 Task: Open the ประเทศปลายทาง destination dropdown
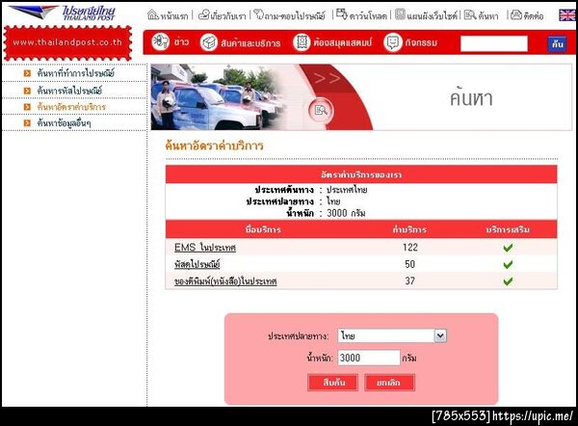392,335
